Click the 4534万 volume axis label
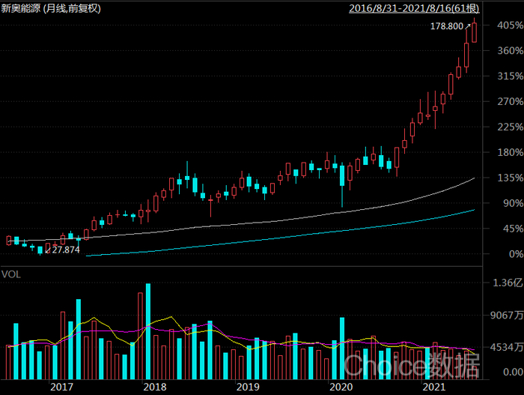The height and width of the screenshot is (395, 524). pyautogui.click(x=507, y=347)
